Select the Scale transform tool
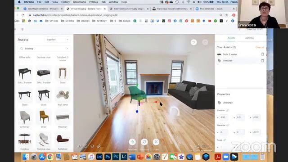The image size is (288, 162). 156,142
